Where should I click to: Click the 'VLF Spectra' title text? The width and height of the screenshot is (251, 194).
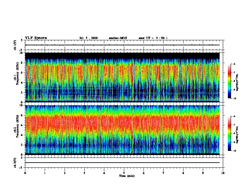click(x=36, y=38)
